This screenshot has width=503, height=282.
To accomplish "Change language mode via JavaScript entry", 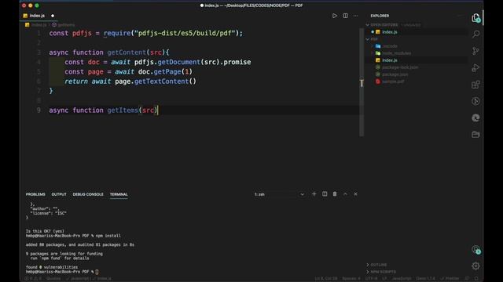I will 402,279.
